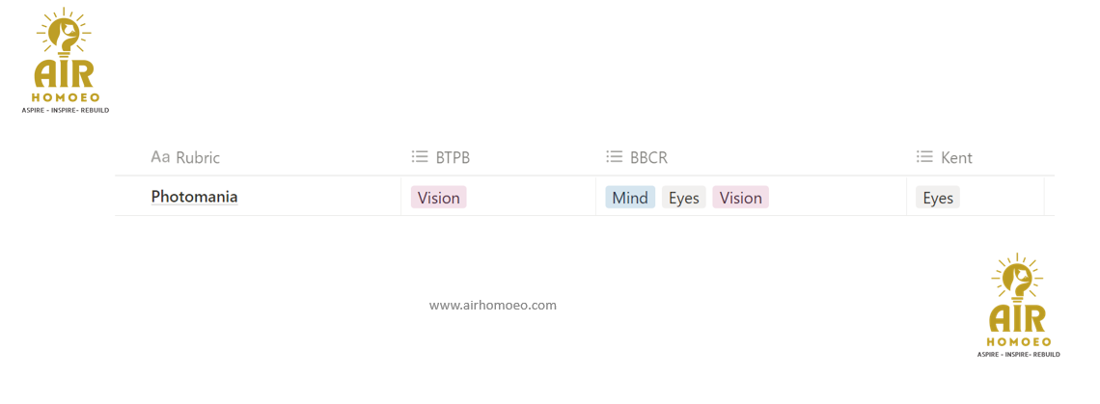Click the lightbulb graphic in bottom-right logo
1100x404 pixels.
pyautogui.click(x=1018, y=281)
